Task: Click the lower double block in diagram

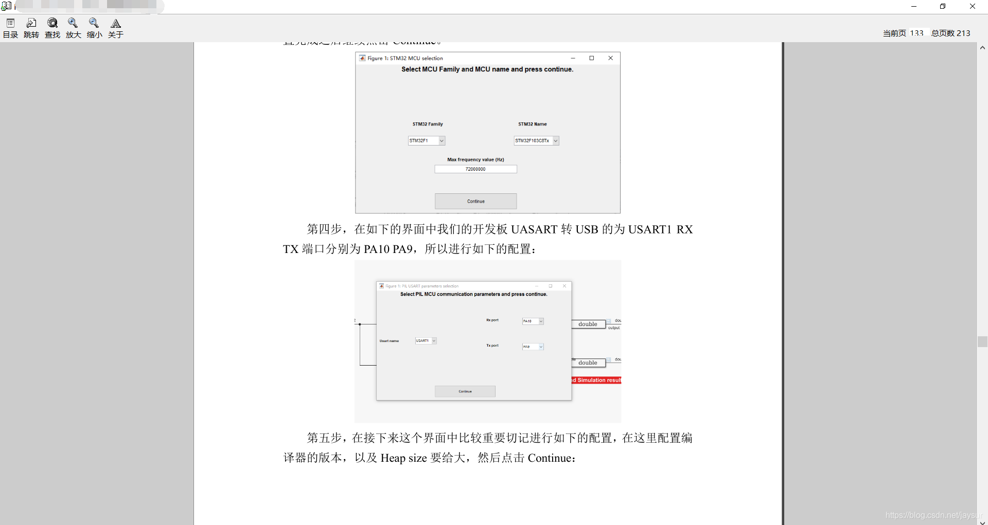Action: (x=588, y=363)
